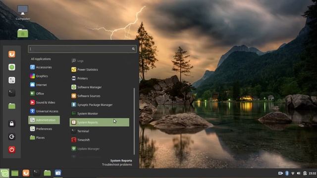Open the Printers application
This screenshot has height=178, width=317.
coord(100,78)
